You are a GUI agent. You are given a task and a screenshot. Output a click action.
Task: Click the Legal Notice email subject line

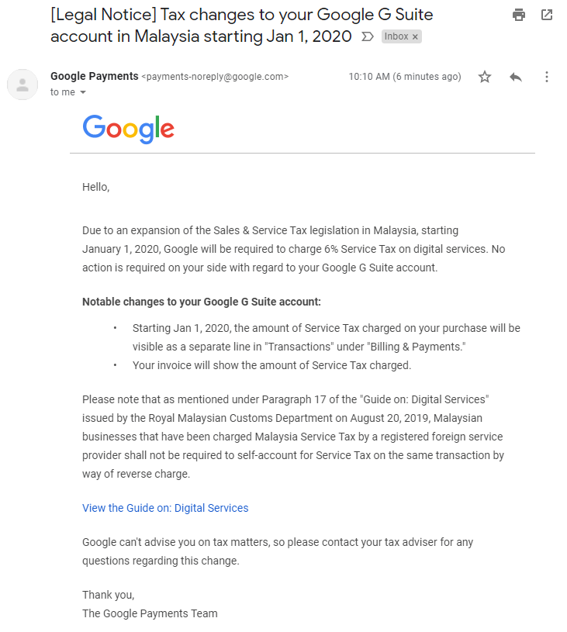(241, 26)
